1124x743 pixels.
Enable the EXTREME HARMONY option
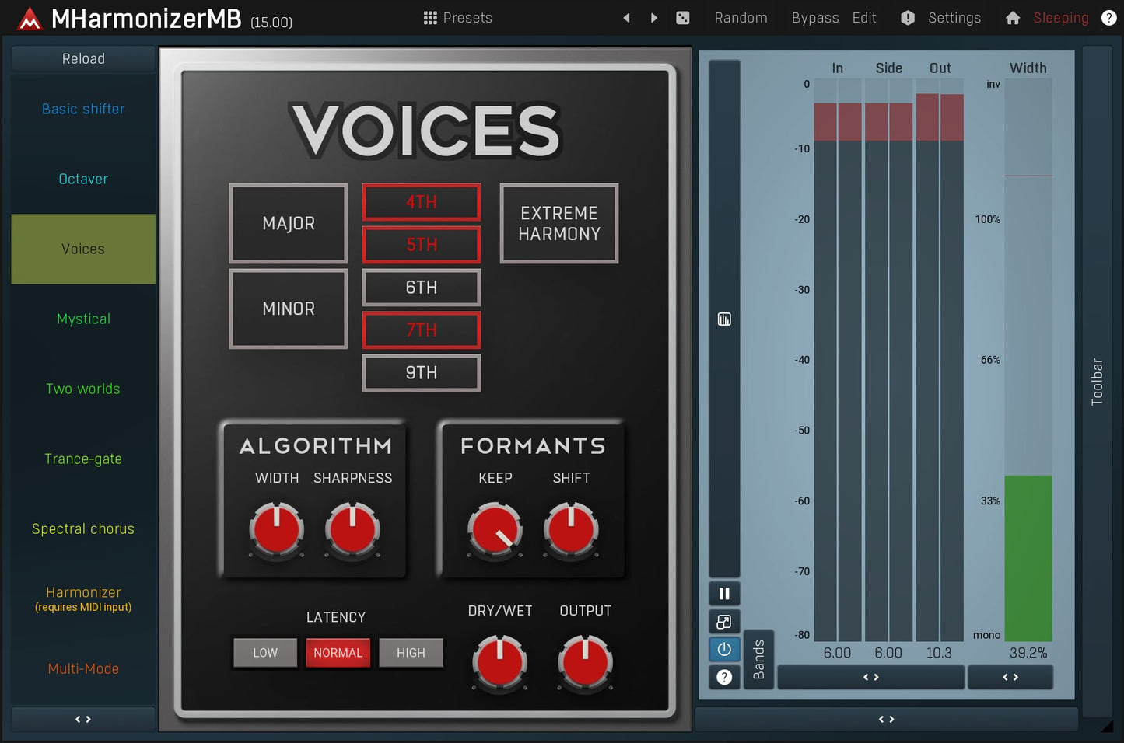(558, 224)
